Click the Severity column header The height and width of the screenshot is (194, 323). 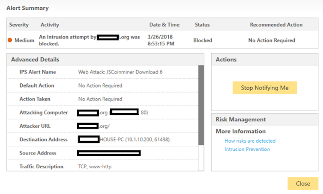pos(19,25)
